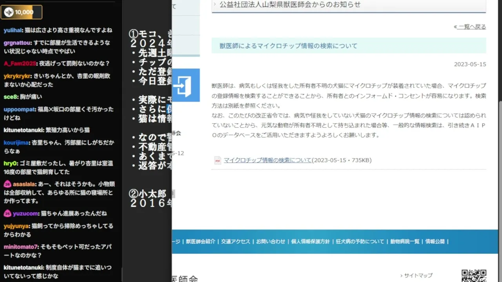Click chat username yulihal
The height and width of the screenshot is (282, 502).
(13, 30)
